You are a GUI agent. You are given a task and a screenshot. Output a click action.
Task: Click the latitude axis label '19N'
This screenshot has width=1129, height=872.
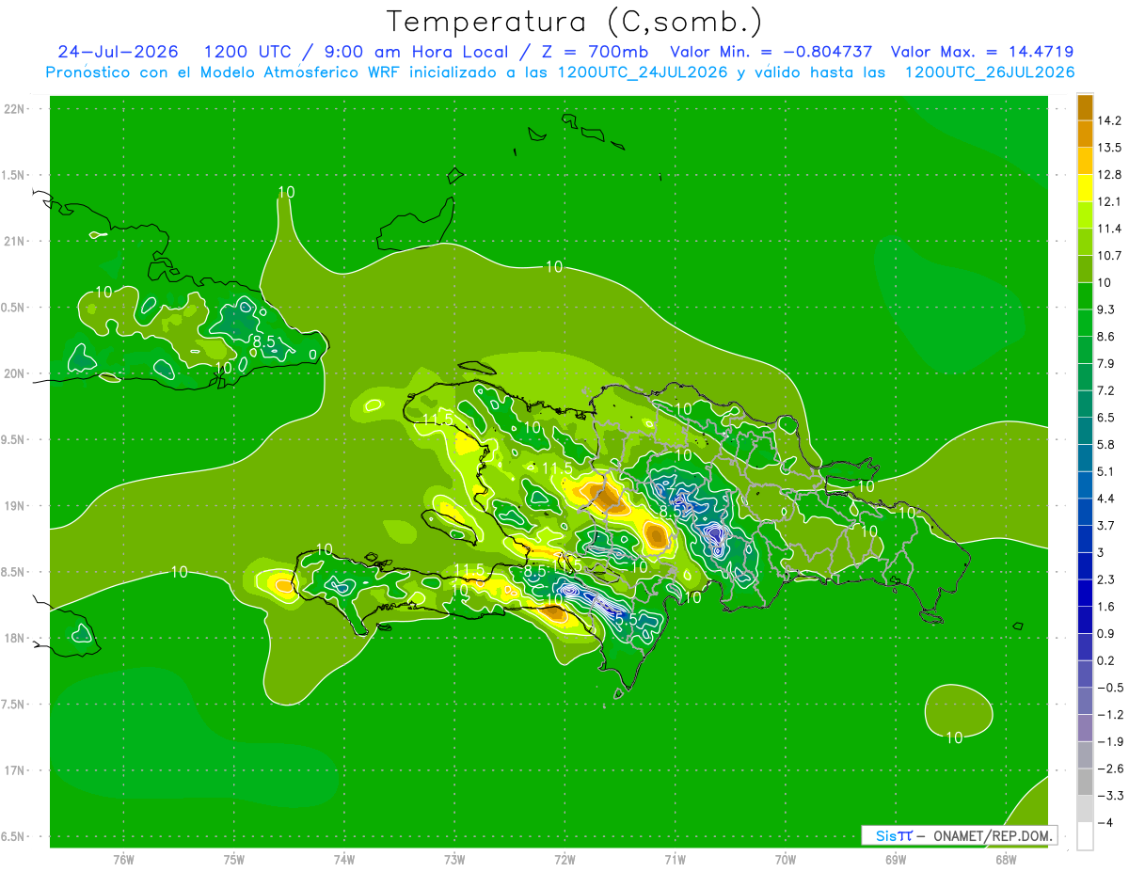[x=14, y=505]
